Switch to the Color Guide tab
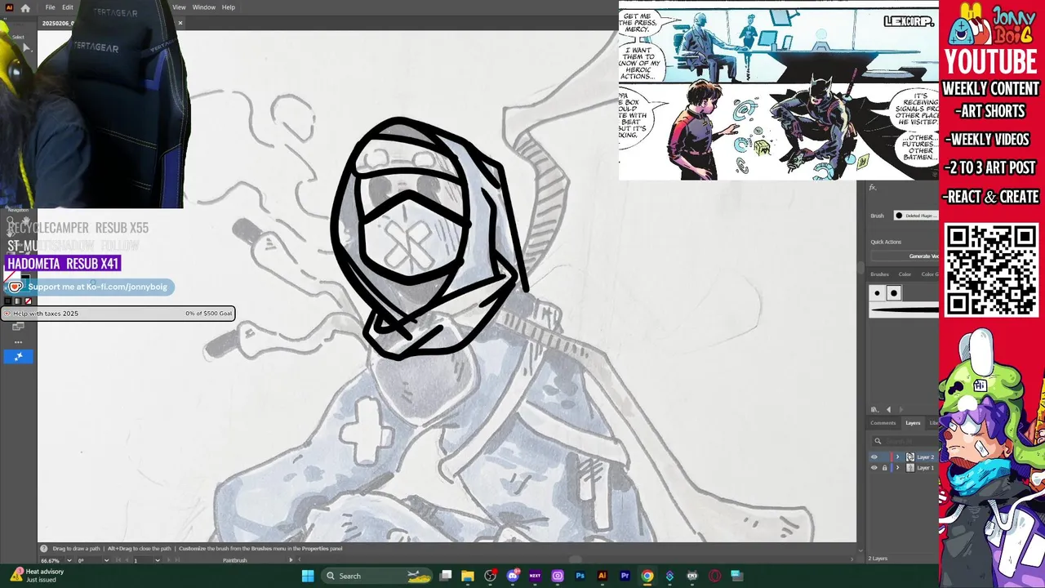The width and height of the screenshot is (1045, 588). pyautogui.click(x=930, y=274)
